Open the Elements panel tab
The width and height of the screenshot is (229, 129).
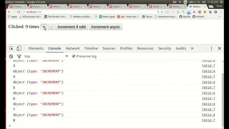tap(36, 48)
